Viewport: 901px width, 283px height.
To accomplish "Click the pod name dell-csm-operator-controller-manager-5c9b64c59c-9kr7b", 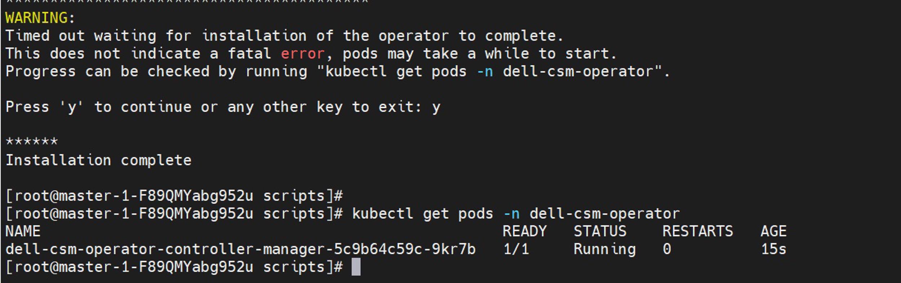I will click(x=240, y=249).
